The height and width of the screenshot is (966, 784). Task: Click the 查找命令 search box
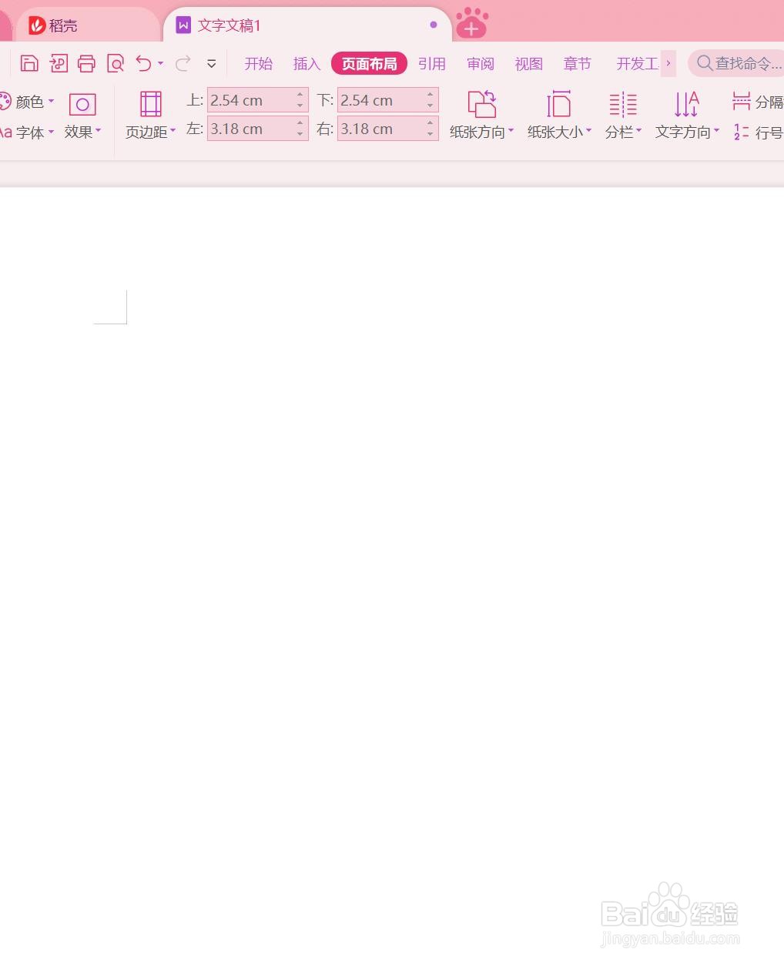735,63
